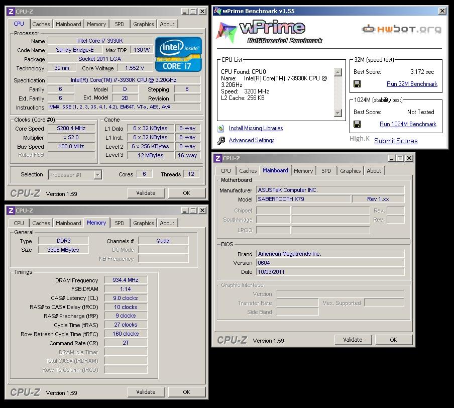Click the CPU-Z Z icon in the Mainboard window title bar
Viewport: 454px width, 408px height.
[x=218, y=158]
